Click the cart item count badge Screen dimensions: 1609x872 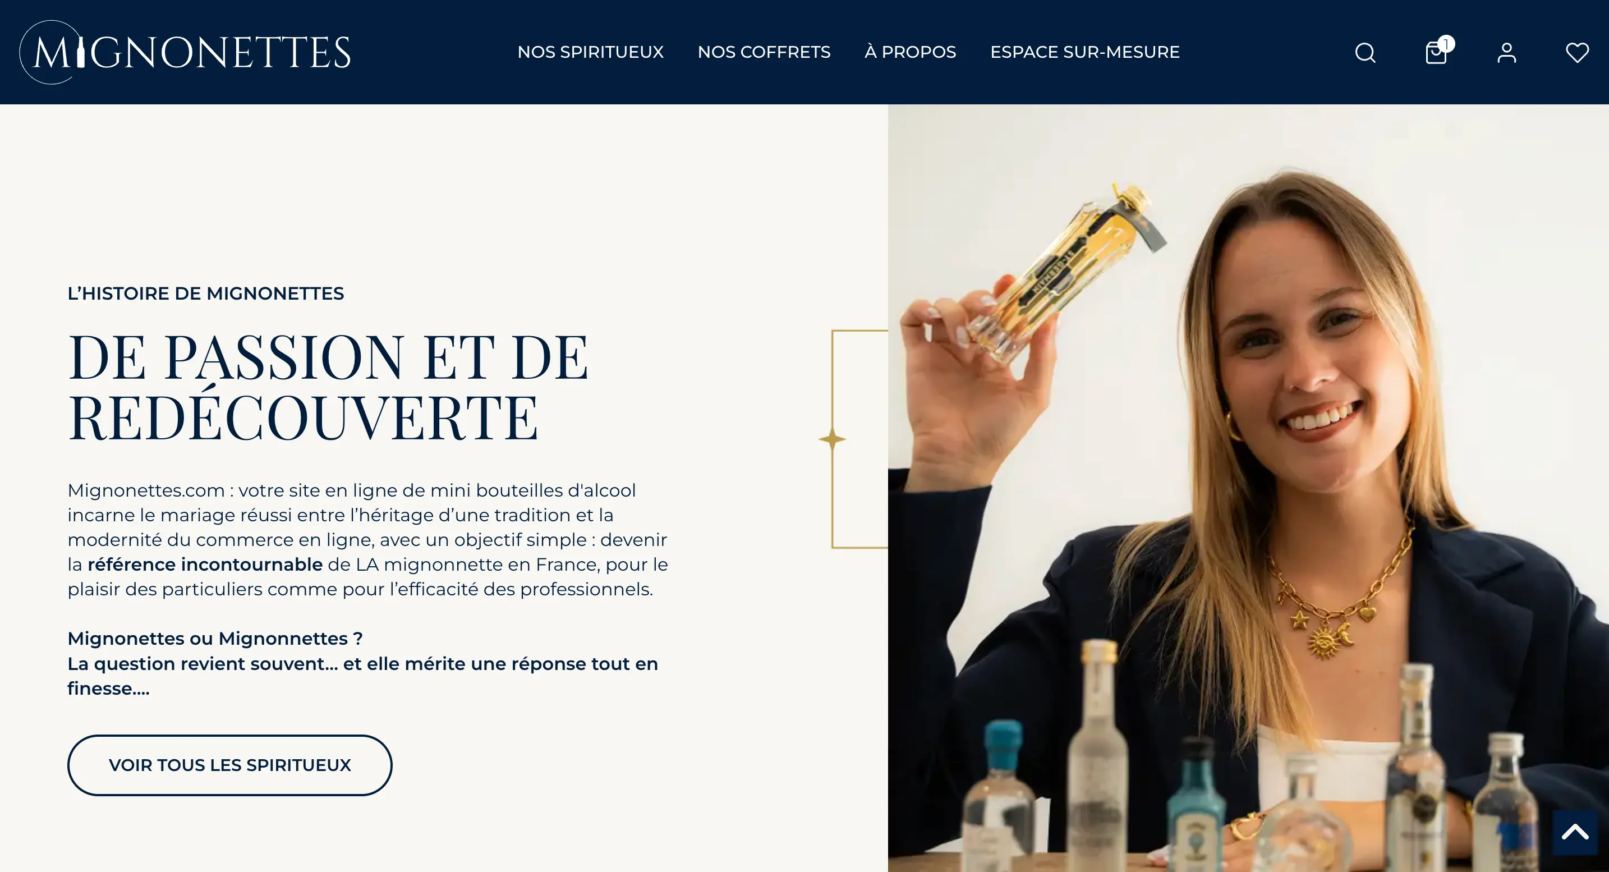(x=1446, y=44)
